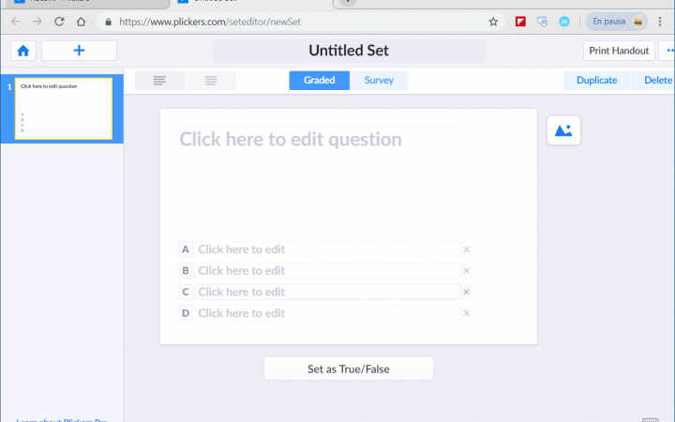Bookmark this page with the star icon
Viewport: 675px width, 422px height.
[x=493, y=22]
